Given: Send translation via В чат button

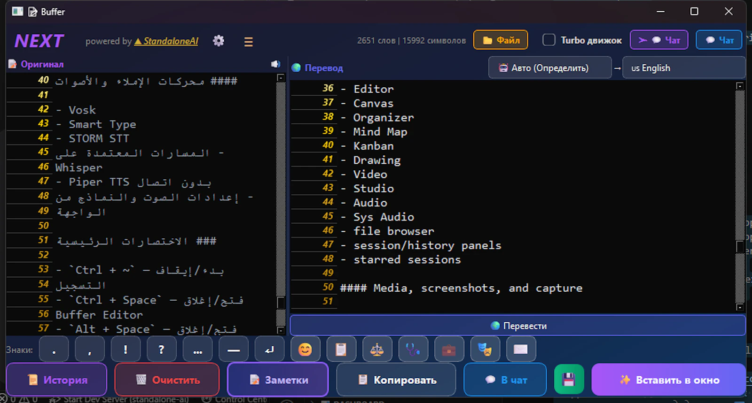Looking at the screenshot, I should tap(505, 380).
